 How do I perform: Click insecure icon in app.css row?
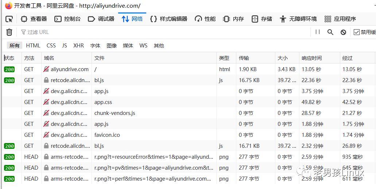point(46,102)
